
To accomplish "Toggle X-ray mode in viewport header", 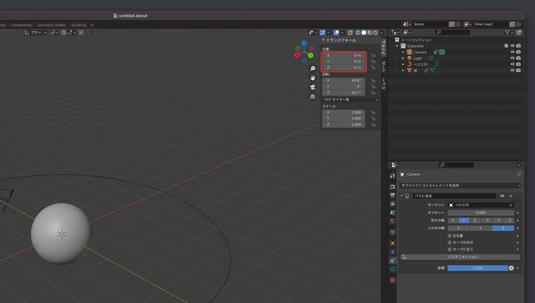I will tap(350, 33).
